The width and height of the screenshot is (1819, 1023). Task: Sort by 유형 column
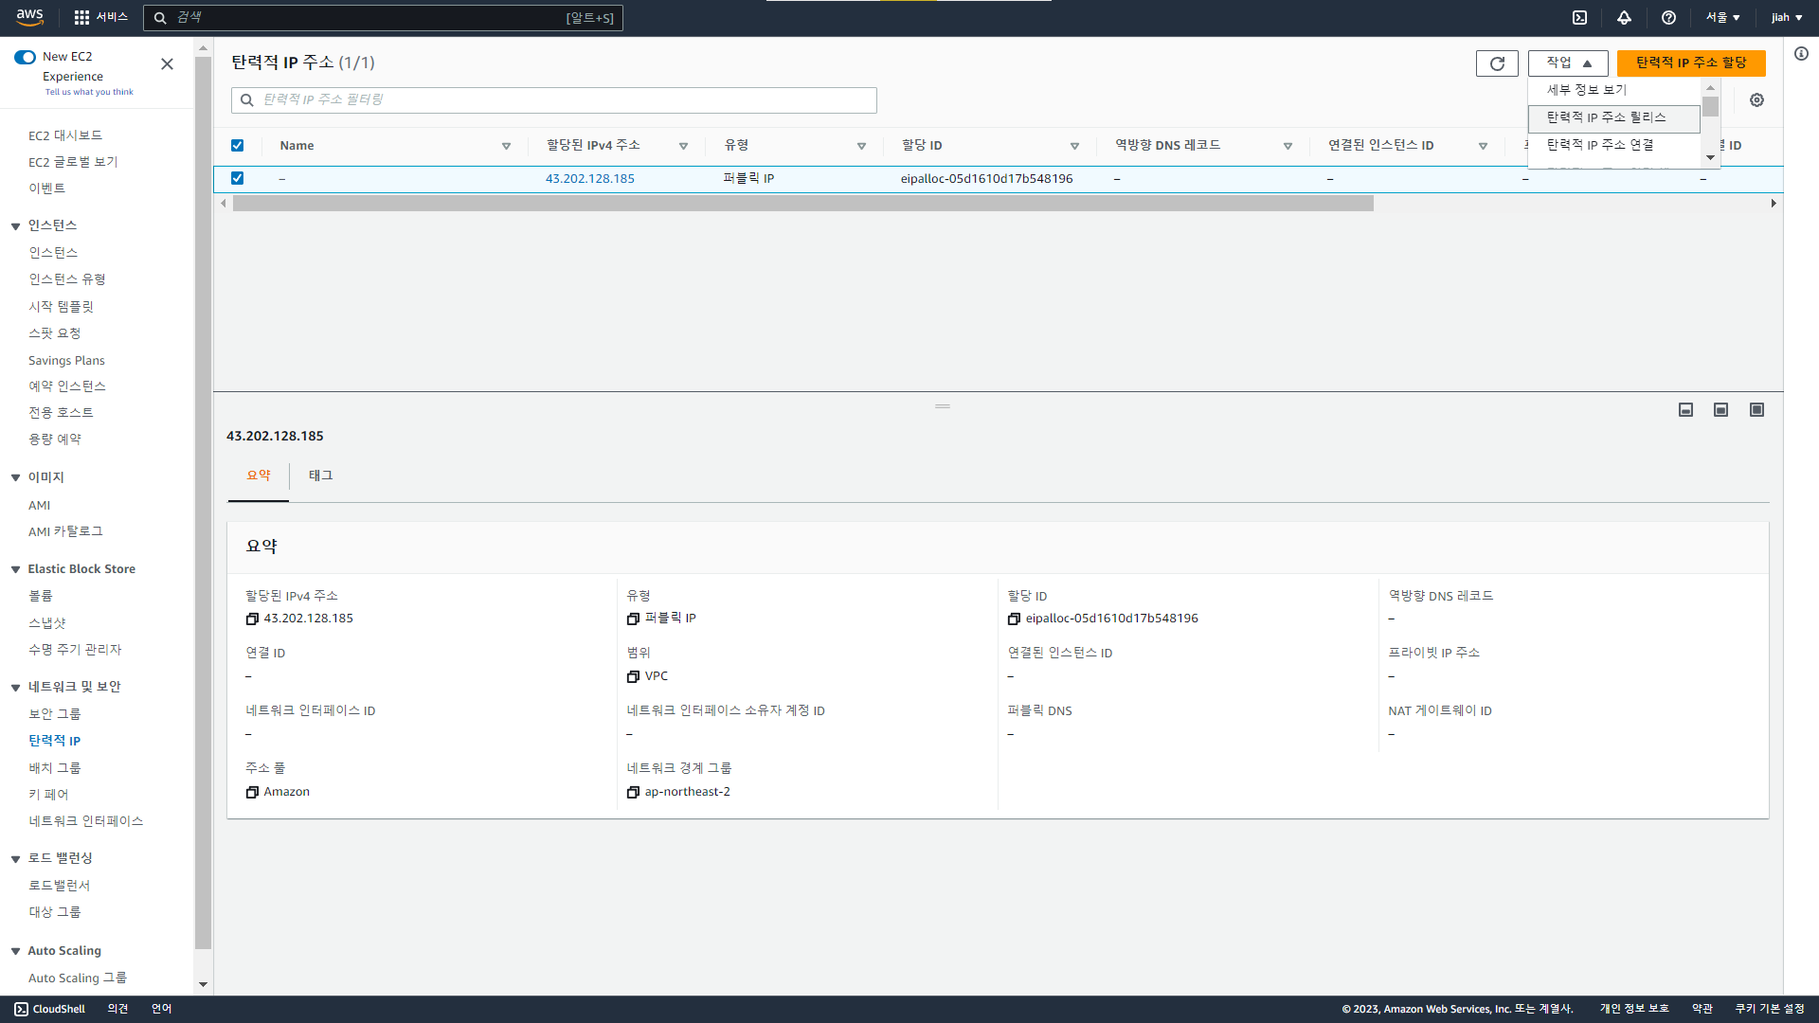(861, 146)
